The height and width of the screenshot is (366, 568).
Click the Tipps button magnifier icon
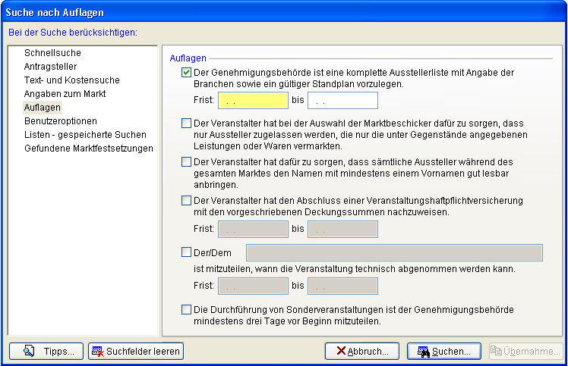[x=30, y=352]
